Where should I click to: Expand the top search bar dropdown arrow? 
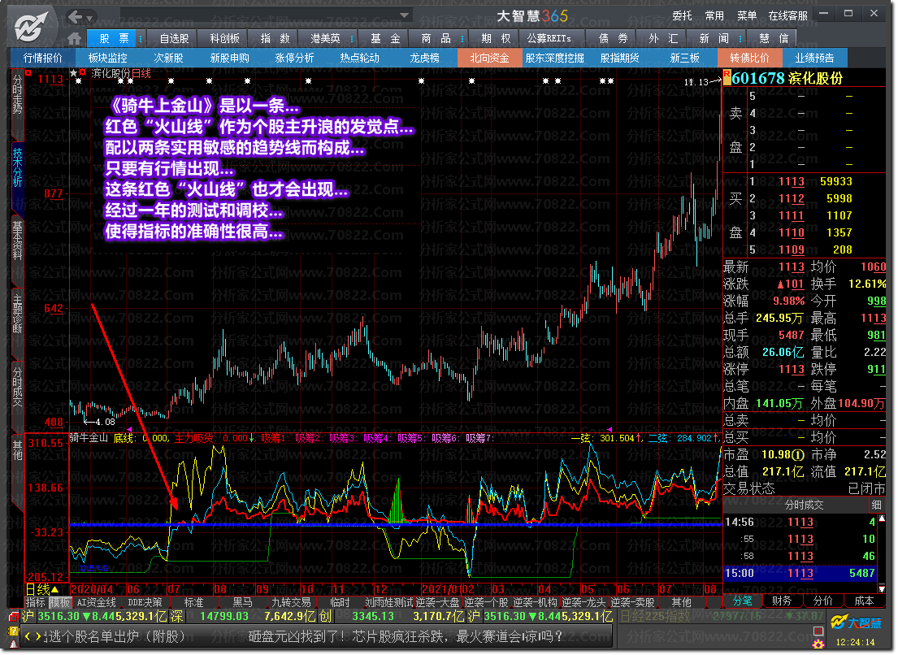coord(405,15)
